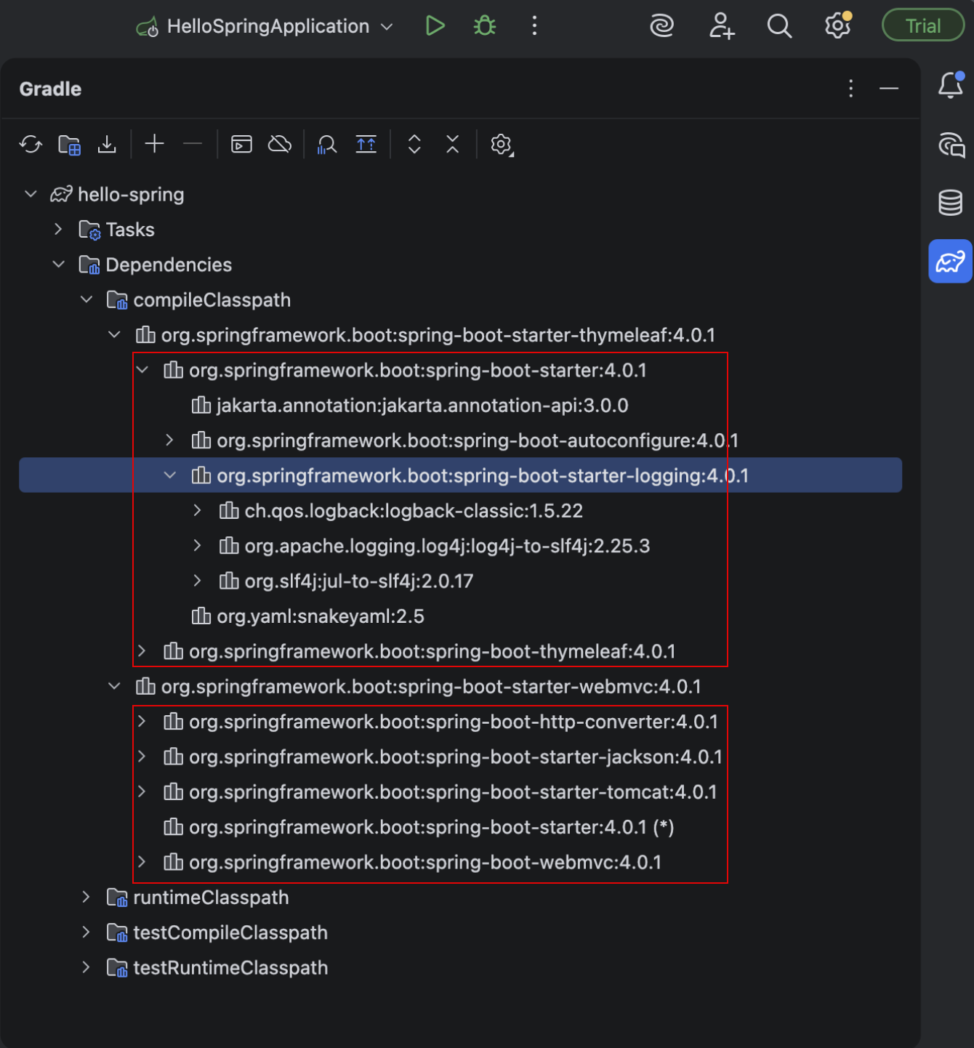This screenshot has height=1048, width=974.
Task: Run HelloSpringApplication with the green play button
Action: point(435,26)
